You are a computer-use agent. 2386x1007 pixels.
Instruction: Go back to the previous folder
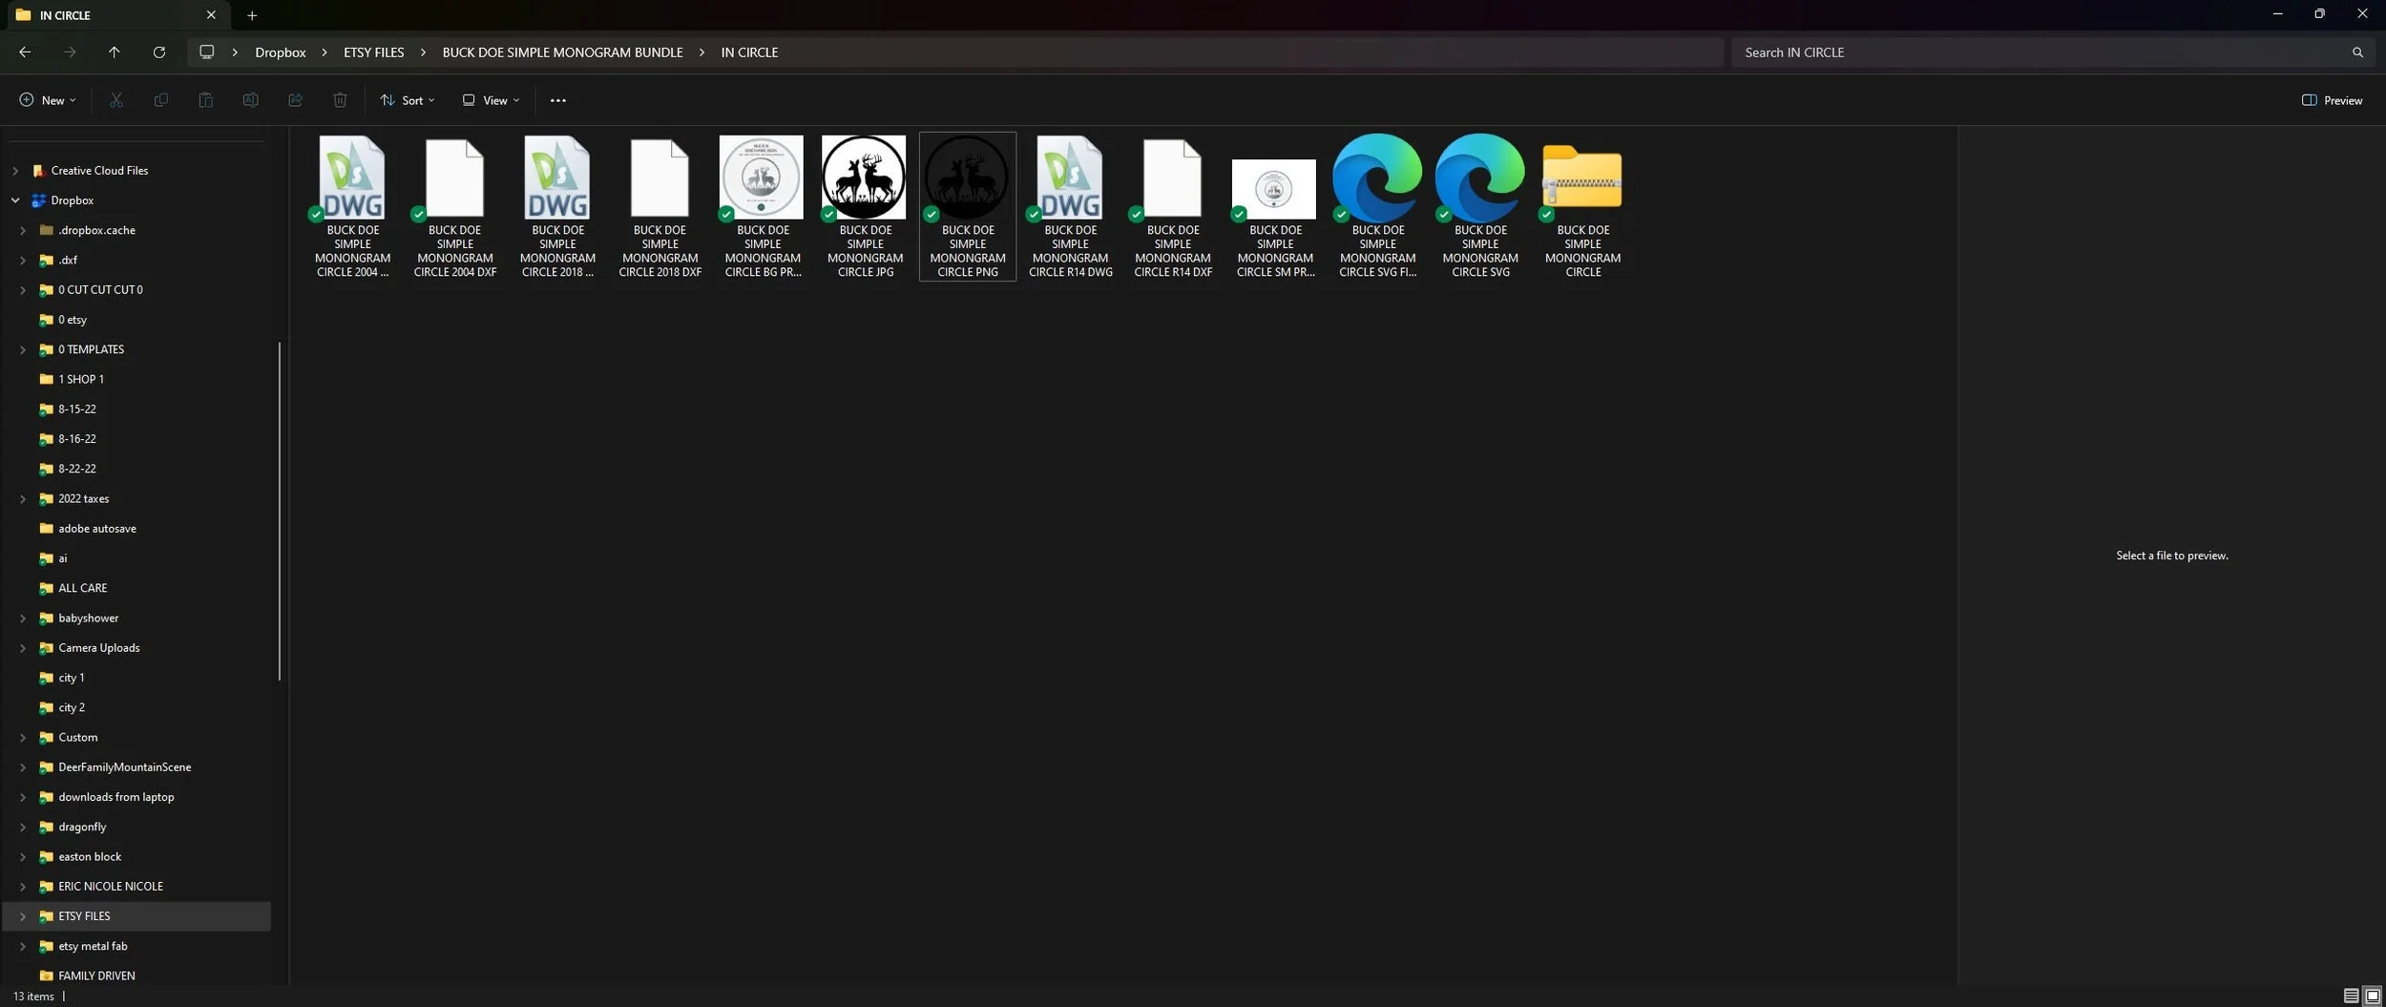[25, 52]
